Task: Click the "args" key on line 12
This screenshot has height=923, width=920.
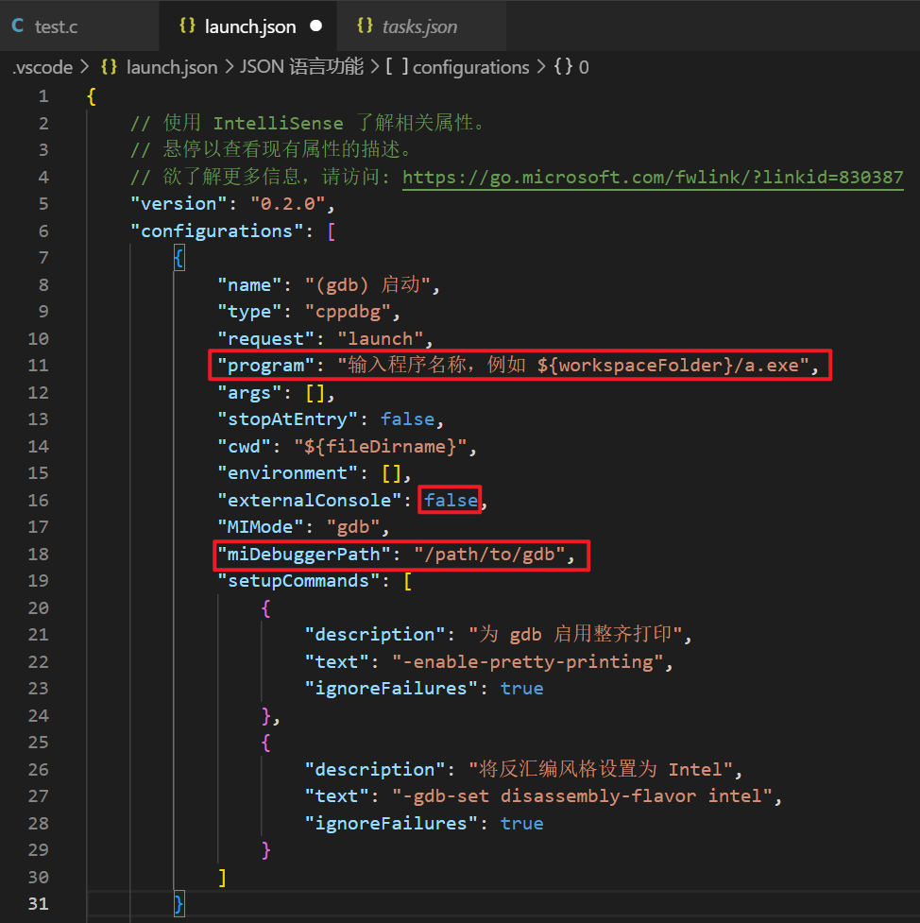Action: tap(250, 393)
